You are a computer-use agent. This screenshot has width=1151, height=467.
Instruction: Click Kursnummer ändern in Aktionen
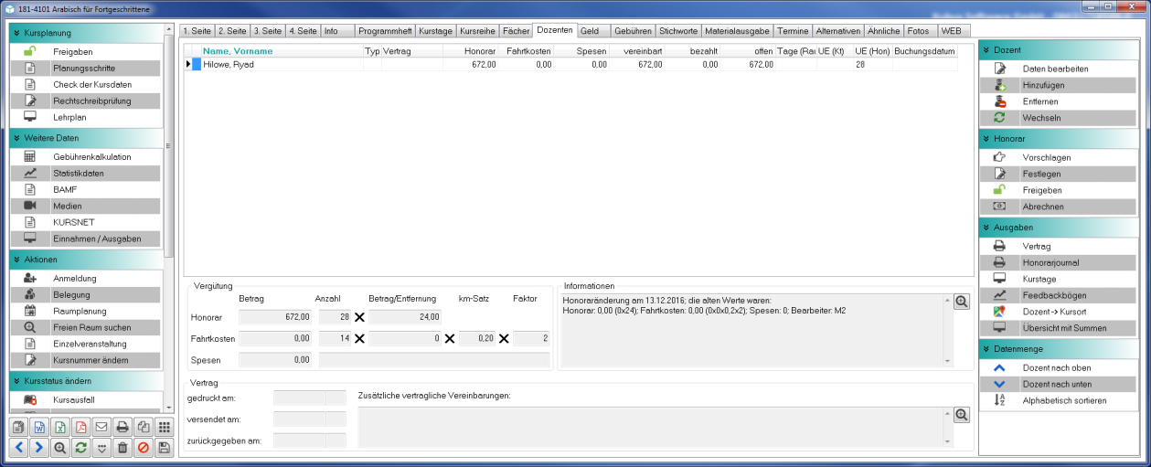coord(87,360)
